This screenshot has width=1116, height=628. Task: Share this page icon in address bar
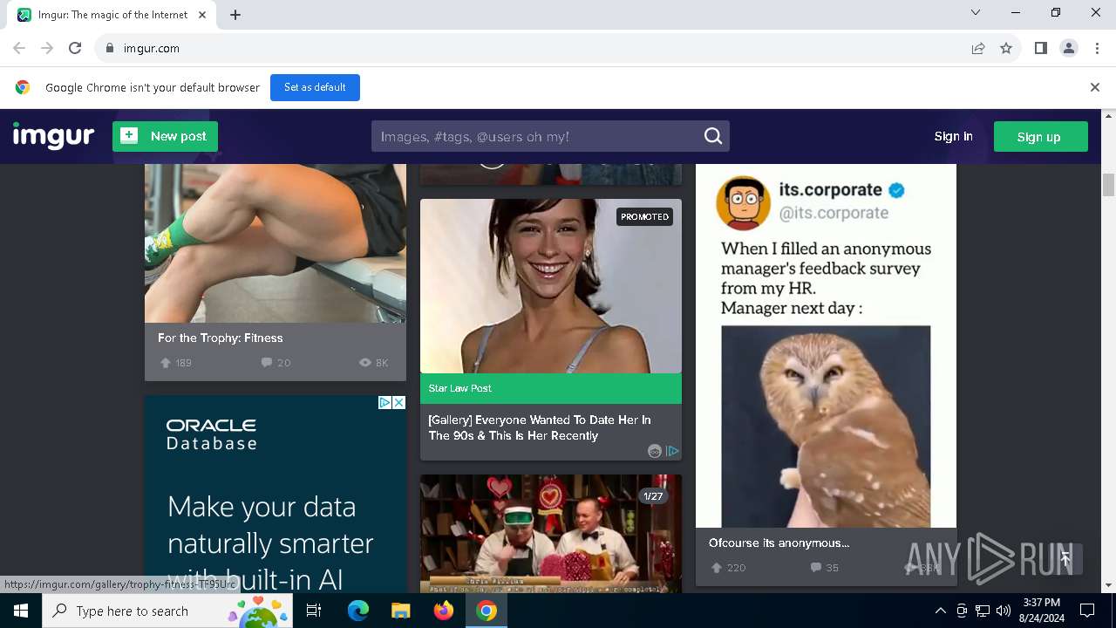(978, 48)
